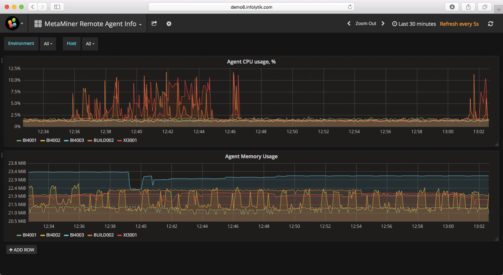This screenshot has width=503, height=275.
Task: Click the demo6.infolytik.com address bar
Action: 251,7
